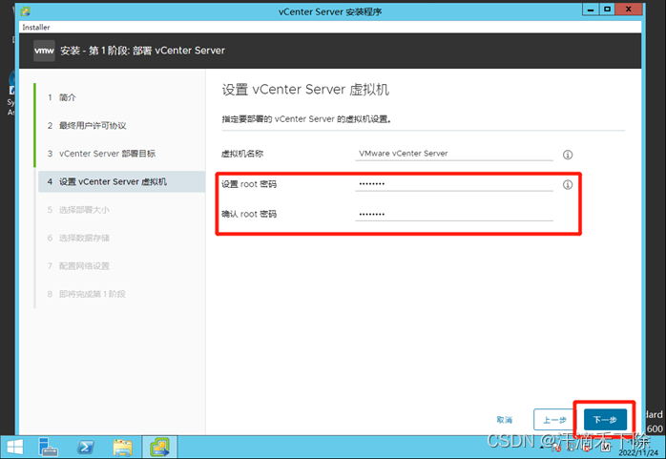Close the vCenter Server installer window

pyautogui.click(x=629, y=9)
